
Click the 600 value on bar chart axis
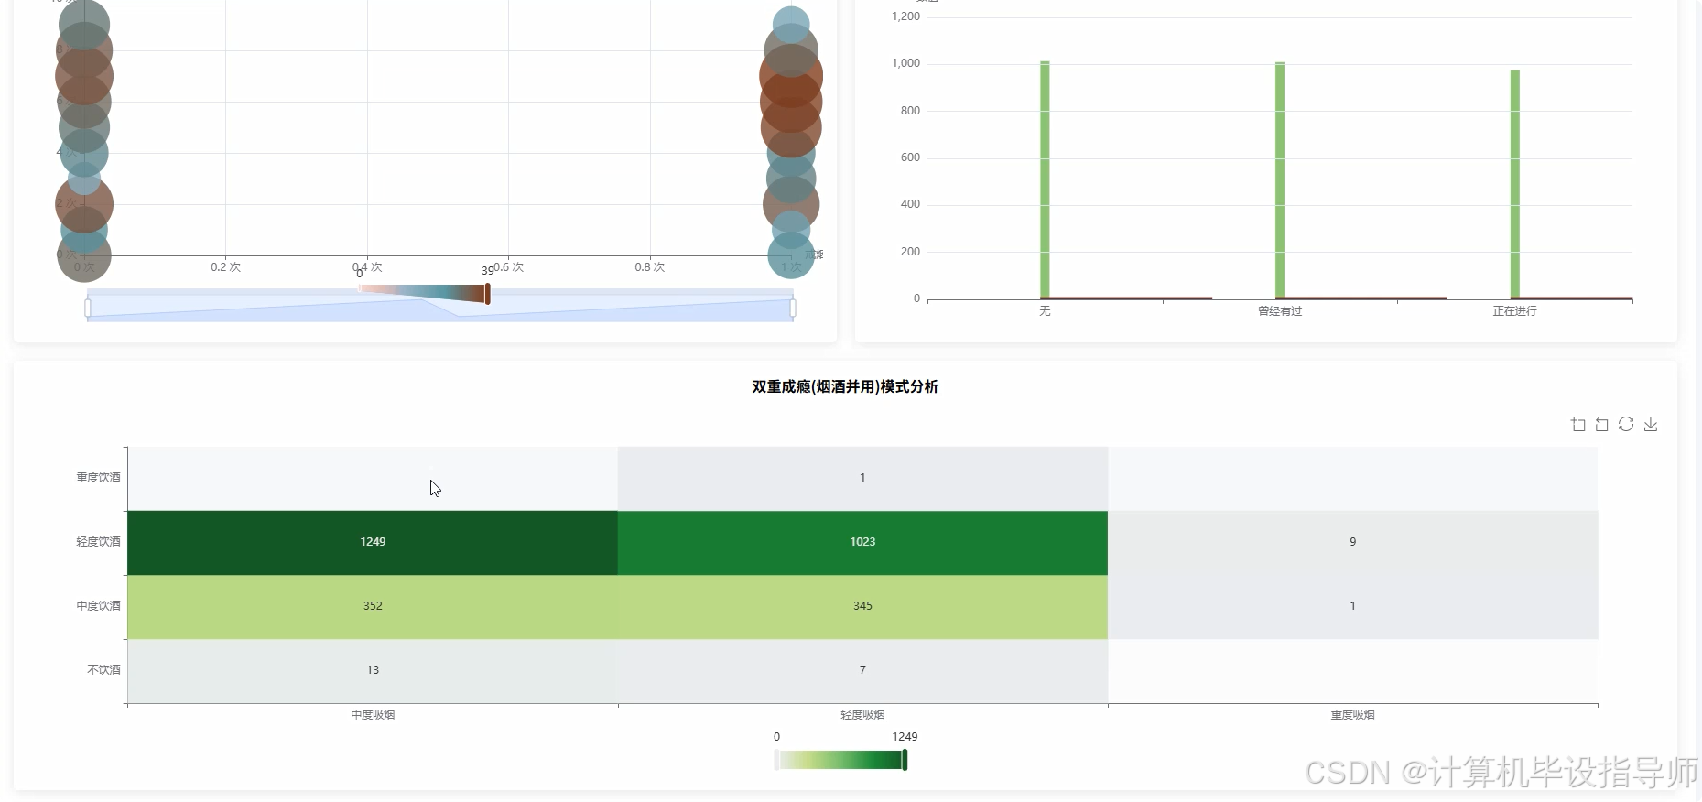pos(910,157)
